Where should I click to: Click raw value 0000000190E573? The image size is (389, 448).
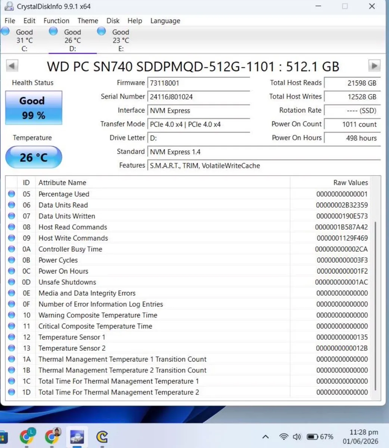(342, 216)
